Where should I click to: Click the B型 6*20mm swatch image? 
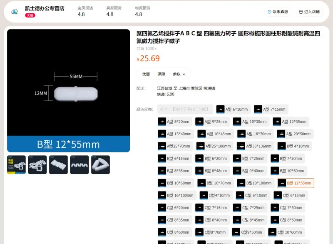[x=199, y=158]
